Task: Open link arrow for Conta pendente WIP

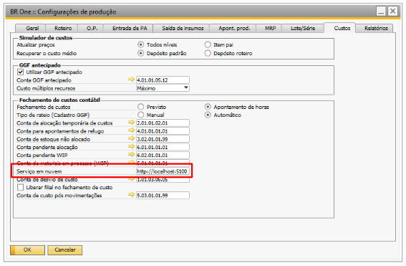Action: pyautogui.click(x=132, y=154)
